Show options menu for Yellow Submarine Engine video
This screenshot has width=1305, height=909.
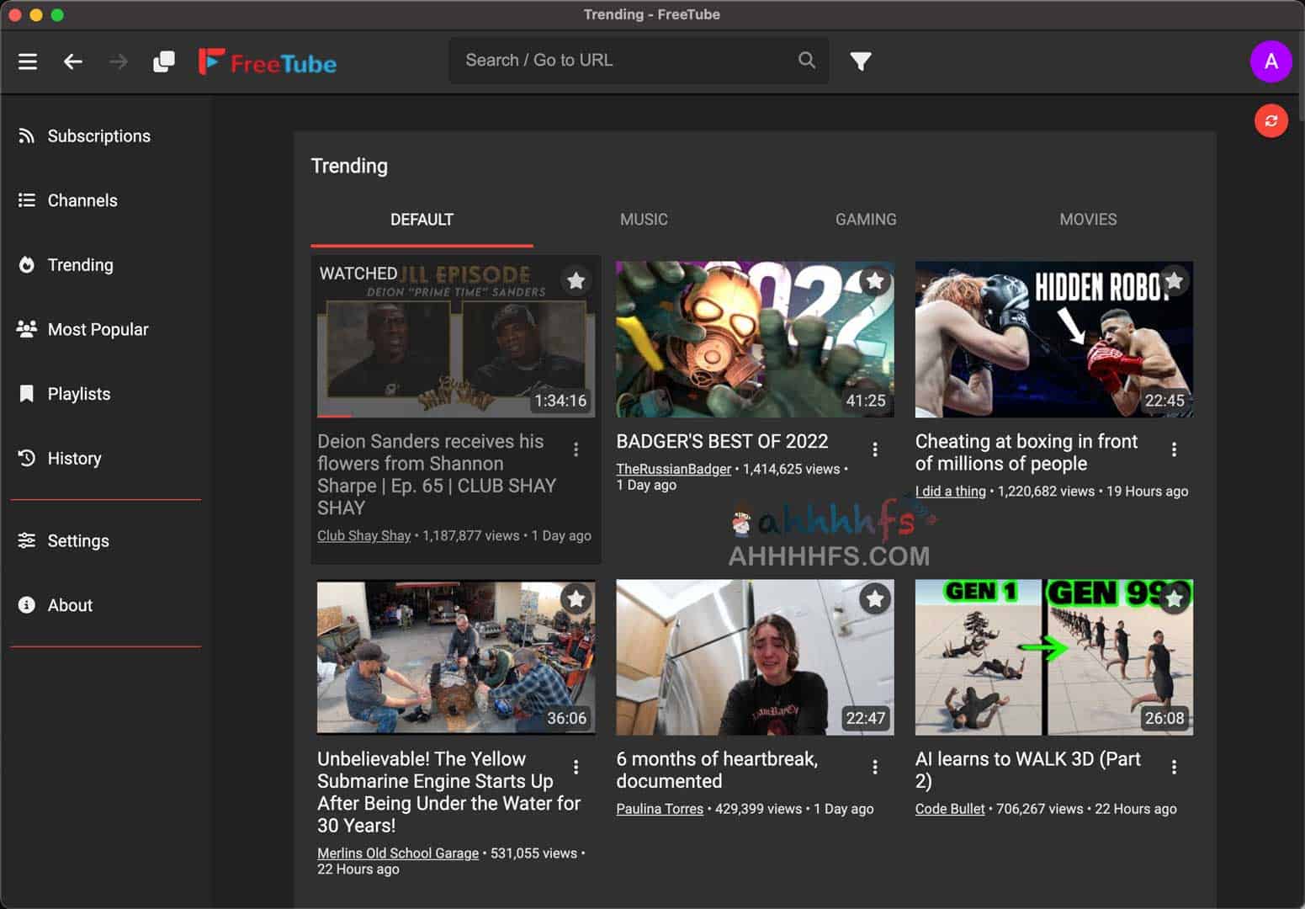coord(576,767)
